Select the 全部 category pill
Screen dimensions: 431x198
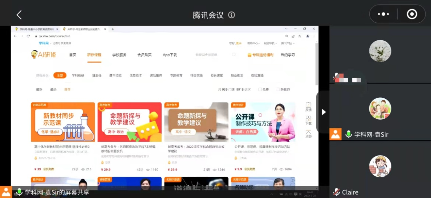[60, 75]
